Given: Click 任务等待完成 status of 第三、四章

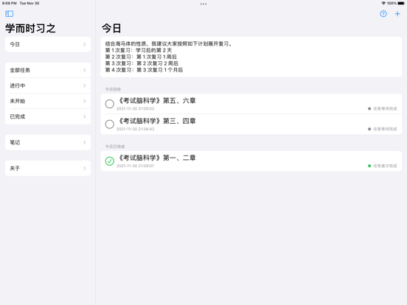Looking at the screenshot, I should pyautogui.click(x=383, y=129).
